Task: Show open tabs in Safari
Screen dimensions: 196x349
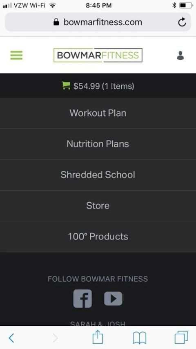Action: click(x=181, y=338)
